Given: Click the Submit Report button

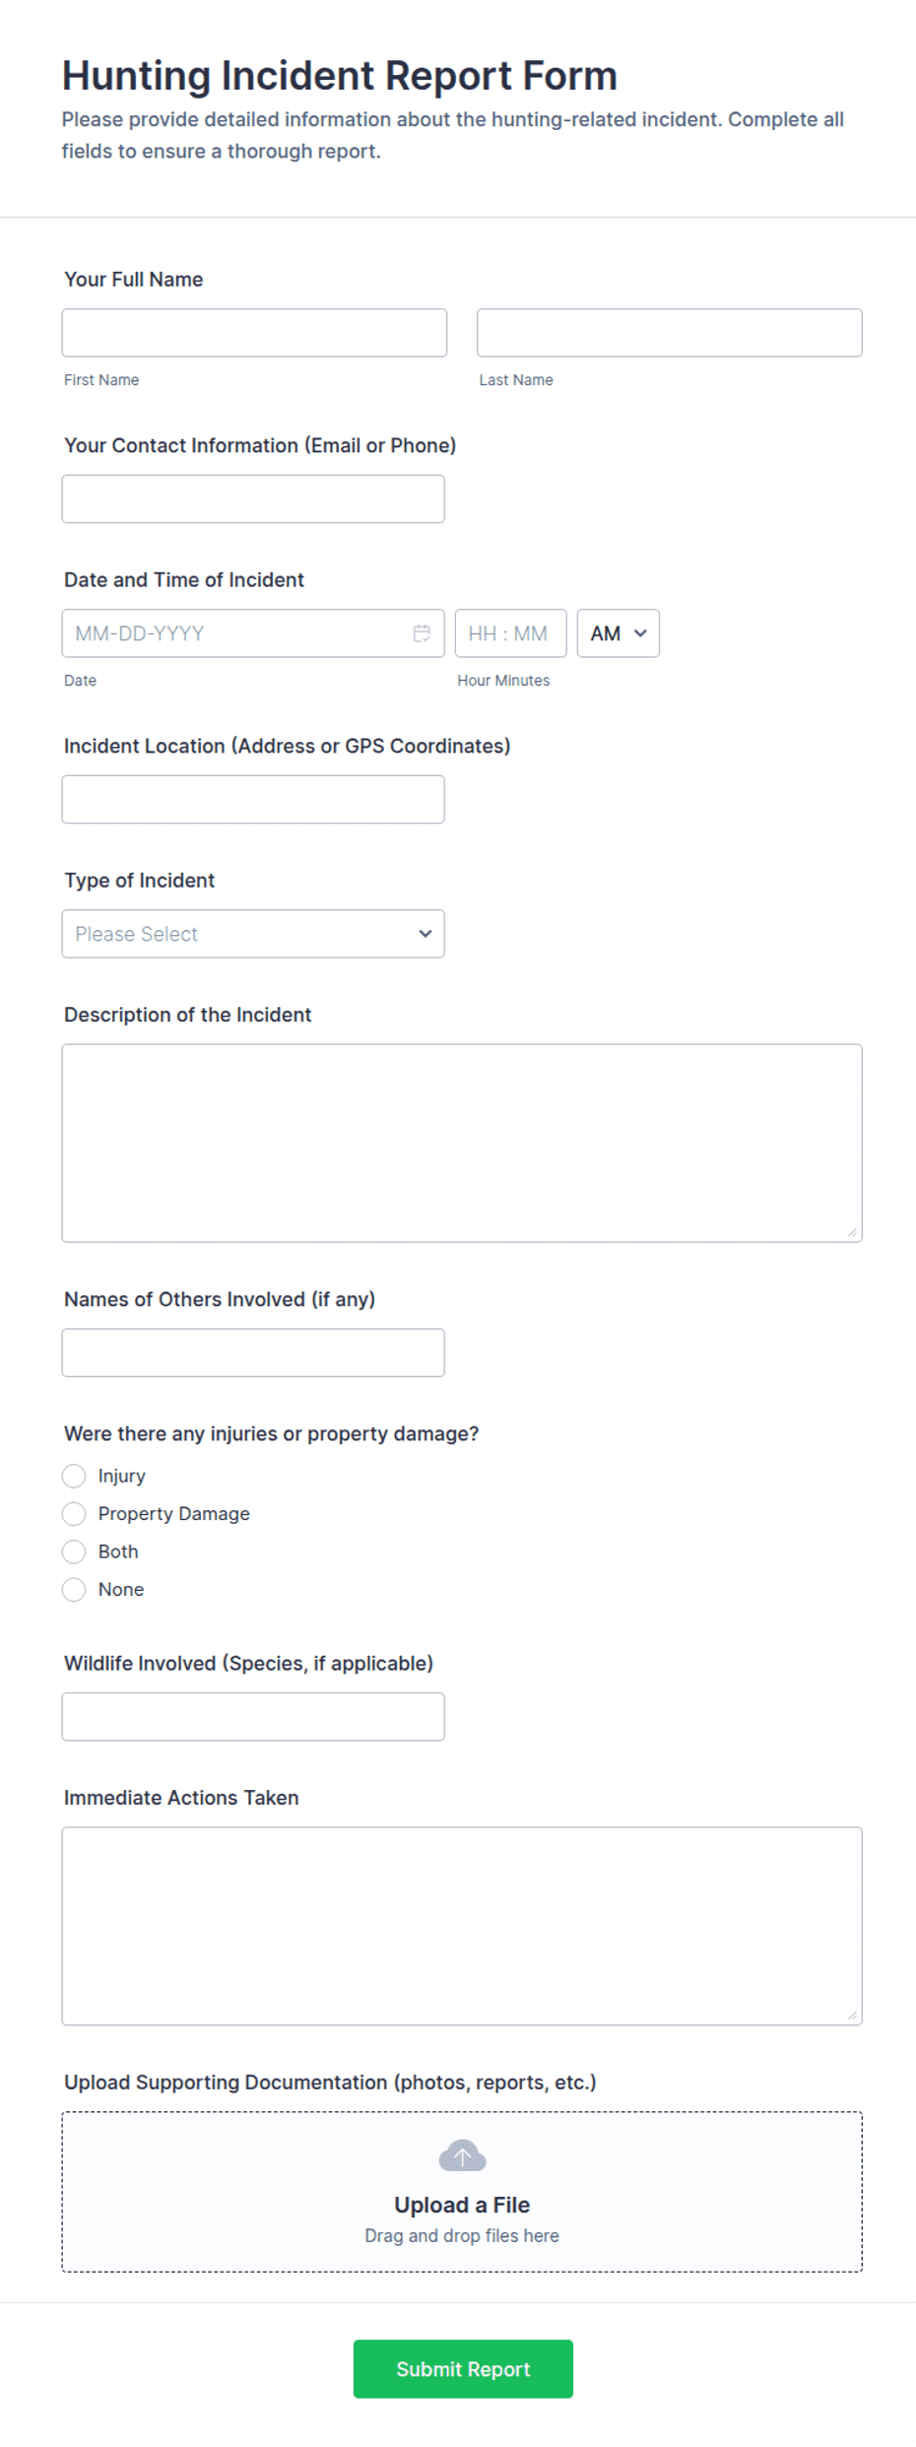Looking at the screenshot, I should pos(462,2369).
